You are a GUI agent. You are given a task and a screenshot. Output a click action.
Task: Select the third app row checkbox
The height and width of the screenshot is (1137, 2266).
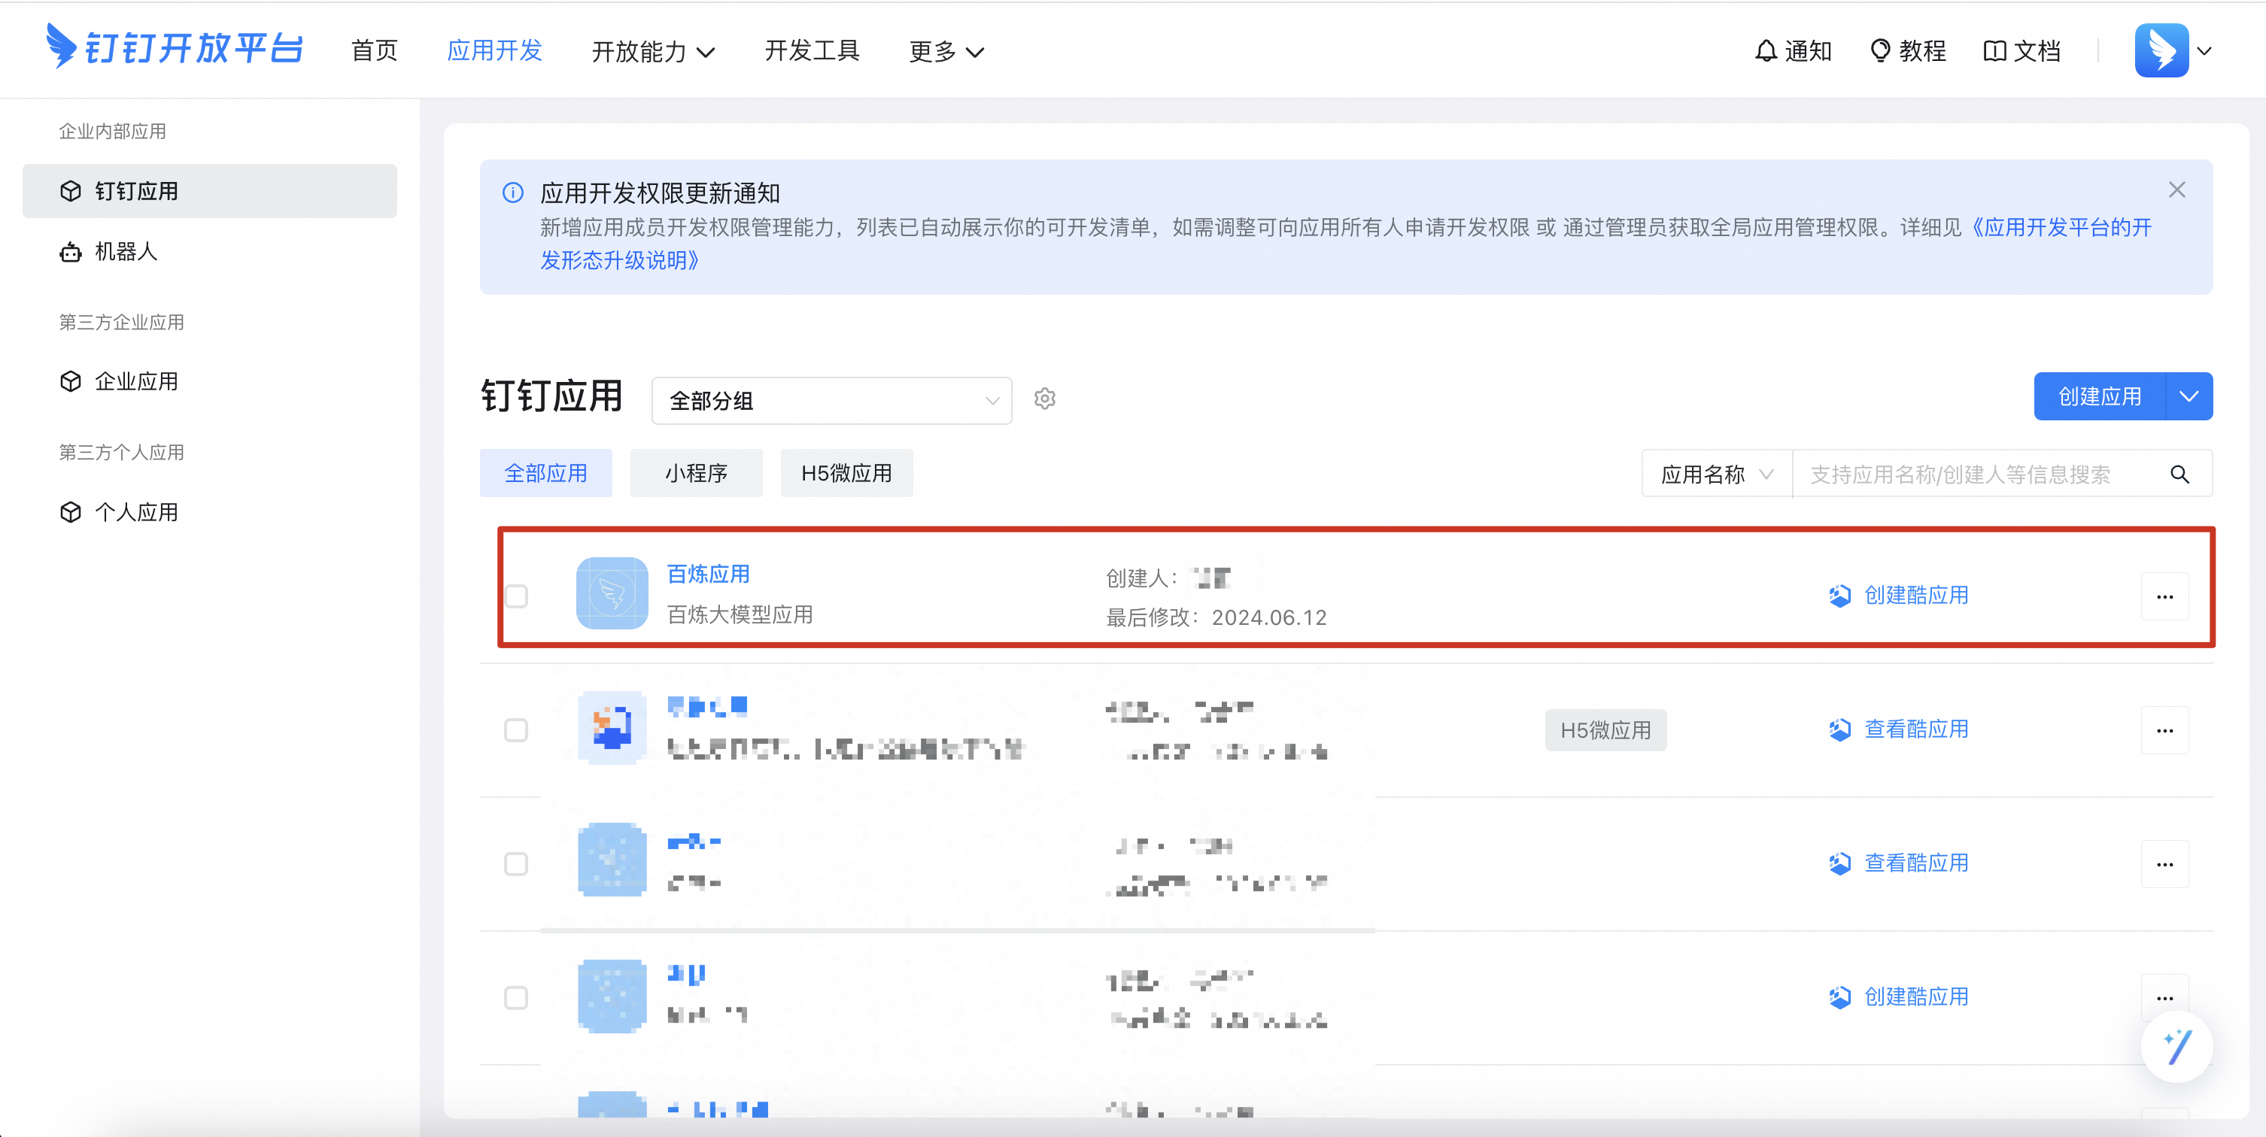516,864
